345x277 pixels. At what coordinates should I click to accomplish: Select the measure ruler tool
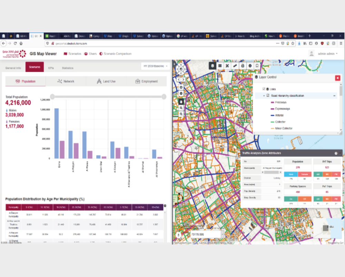pyautogui.click(x=235, y=65)
